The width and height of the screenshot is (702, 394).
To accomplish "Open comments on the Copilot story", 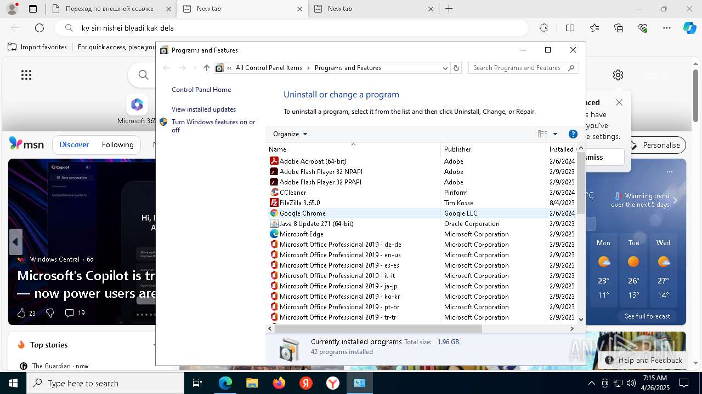I will coord(75,313).
